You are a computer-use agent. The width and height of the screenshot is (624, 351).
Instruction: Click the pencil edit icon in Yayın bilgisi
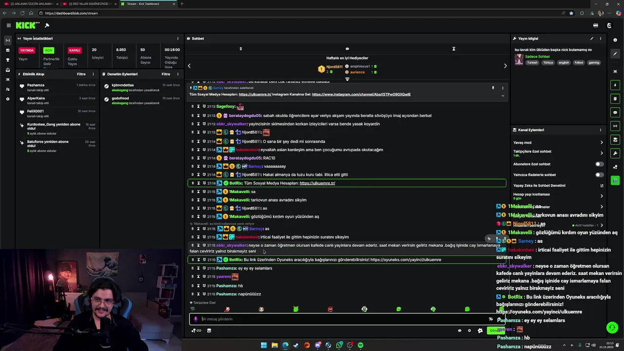pyautogui.click(x=592, y=39)
